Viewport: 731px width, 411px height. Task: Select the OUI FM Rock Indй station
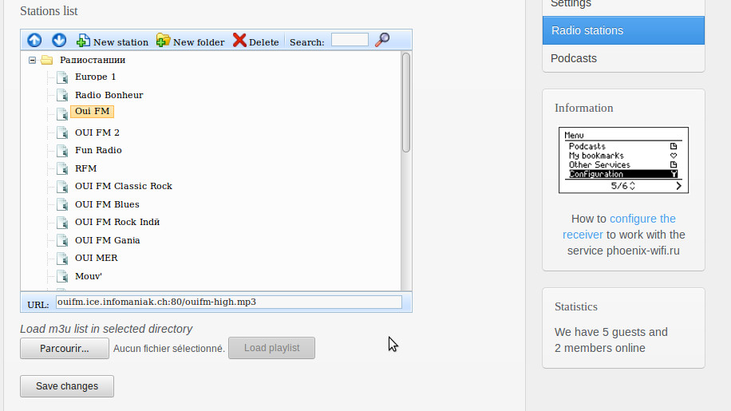pos(117,223)
